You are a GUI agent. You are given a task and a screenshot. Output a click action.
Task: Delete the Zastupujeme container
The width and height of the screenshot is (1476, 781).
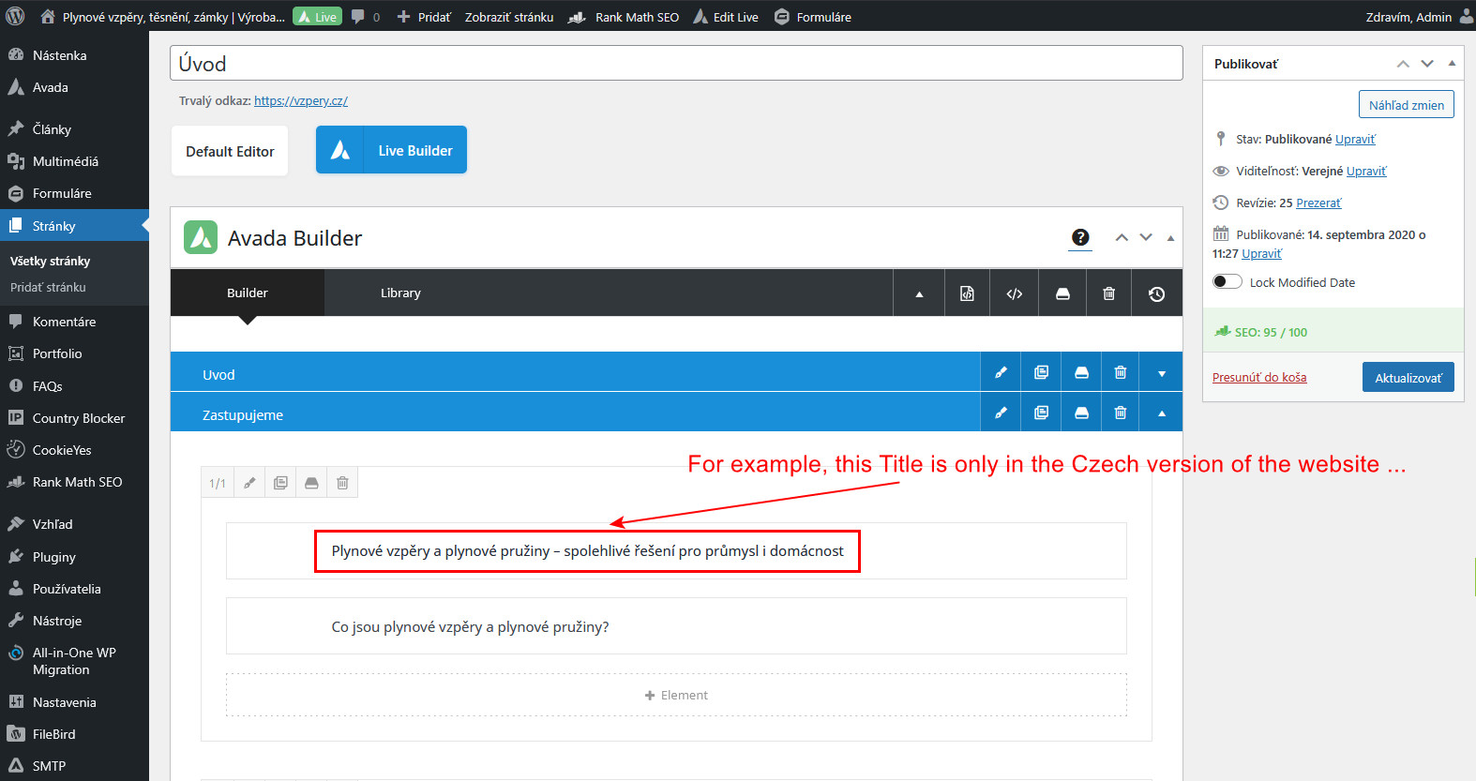(x=1120, y=413)
